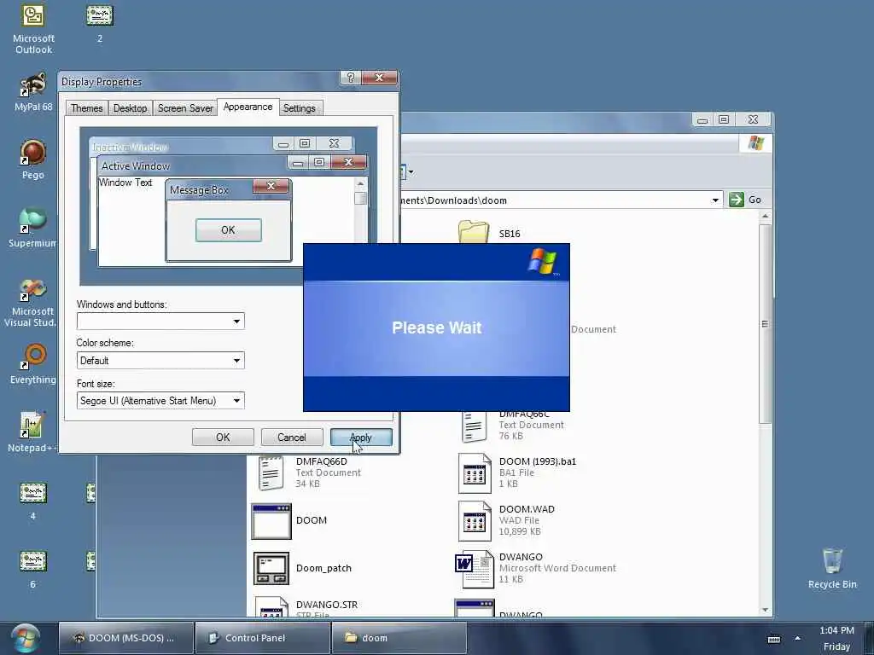Select the MyPal 68 desktop shortcut
Screen dimensions: 874x655
tap(33, 92)
